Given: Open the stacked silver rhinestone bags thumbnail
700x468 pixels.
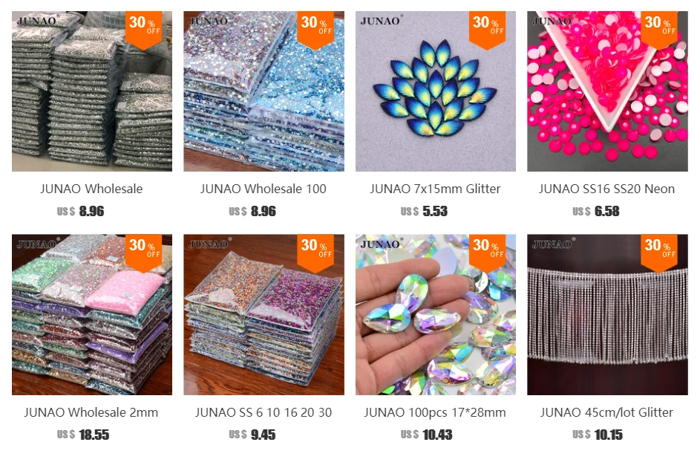Looking at the screenshot, I should [92, 91].
